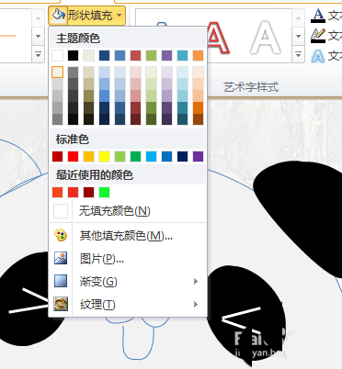The image size is (342, 369).
Task: Click the palette icon for other fill colors
Action: (x=61, y=235)
